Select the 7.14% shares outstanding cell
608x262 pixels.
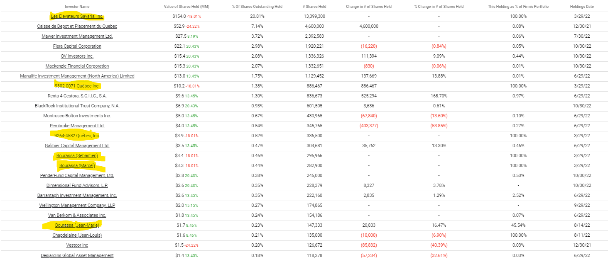[257, 26]
